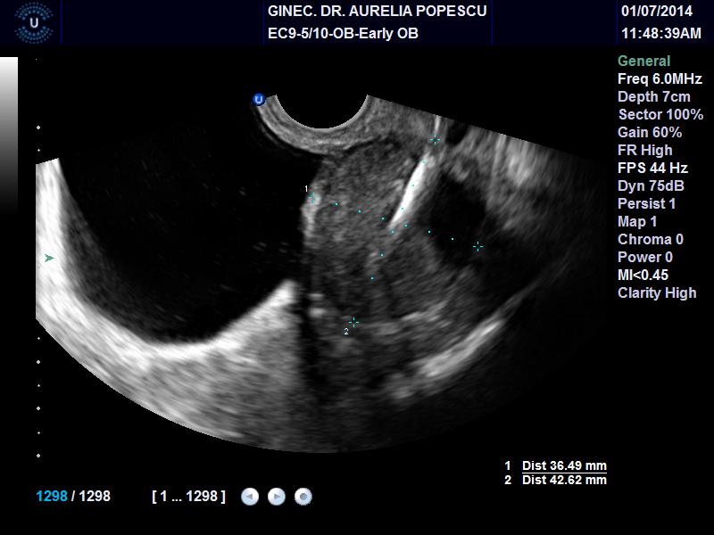Click the previous frame arrow button
Screen dimensions: 714x535
click(250, 497)
